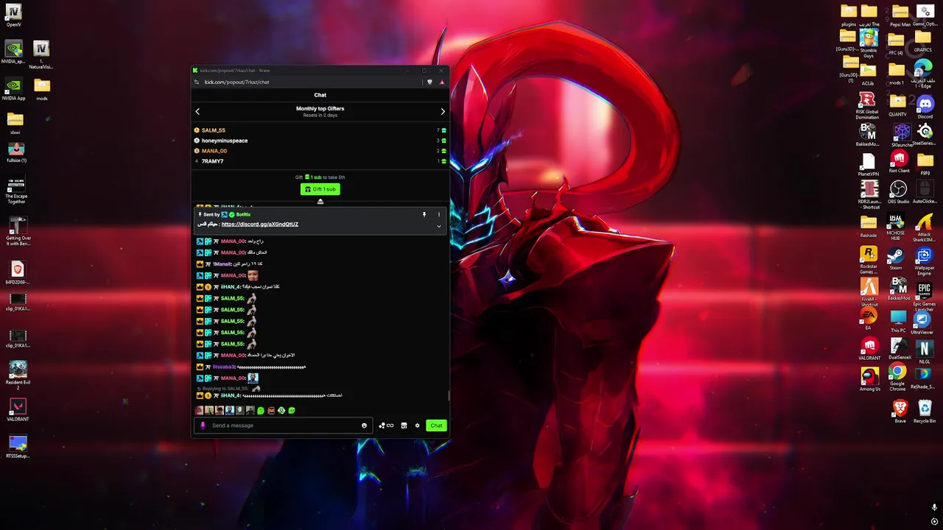Open the emoji picker smiley

pos(364,425)
